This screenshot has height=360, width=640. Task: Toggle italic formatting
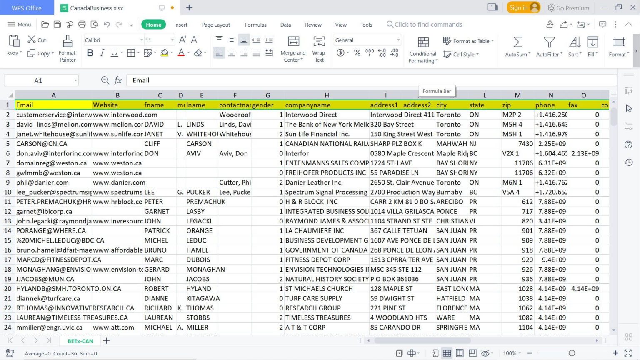[102, 53]
